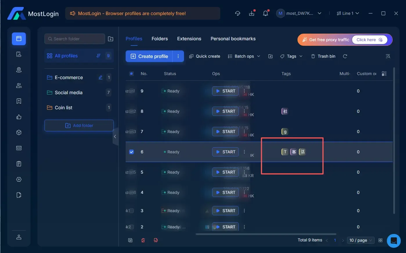Click the edit pencil on E-commerce folder
The height and width of the screenshot is (253, 406).
pos(100,77)
